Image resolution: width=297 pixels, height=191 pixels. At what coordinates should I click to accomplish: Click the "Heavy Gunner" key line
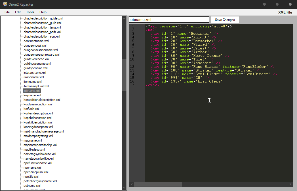coord(190,56)
